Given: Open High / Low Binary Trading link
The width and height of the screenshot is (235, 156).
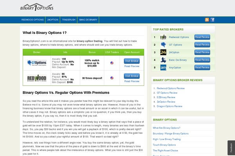Looking at the screenshot, I should (167, 139).
